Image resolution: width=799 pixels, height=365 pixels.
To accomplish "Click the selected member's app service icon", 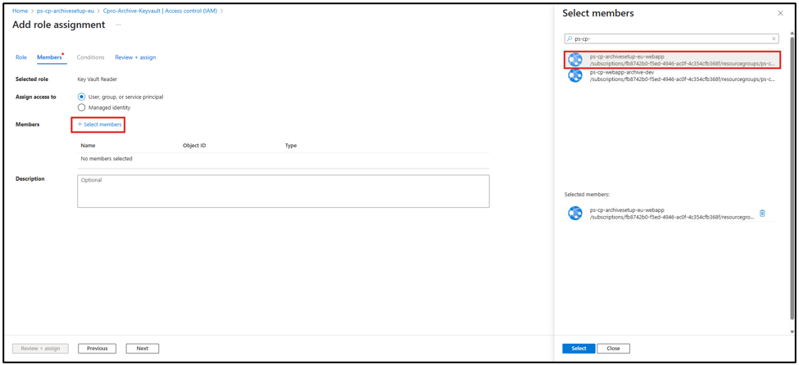I will coord(575,214).
